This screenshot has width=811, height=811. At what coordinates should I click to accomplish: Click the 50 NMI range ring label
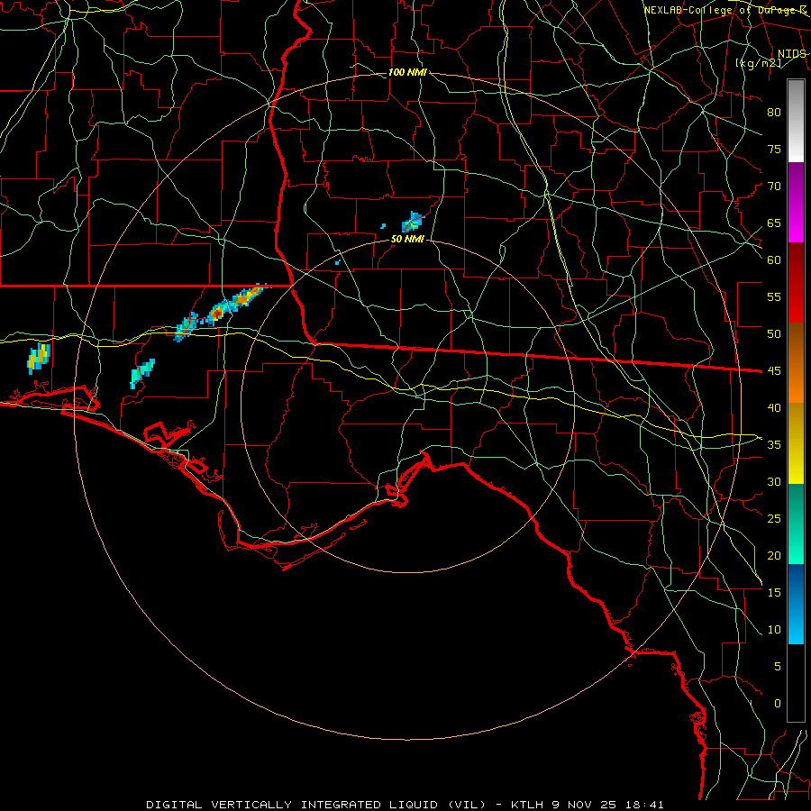click(x=407, y=239)
